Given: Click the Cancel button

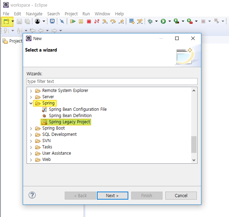Looking at the screenshot, I should (181, 196).
